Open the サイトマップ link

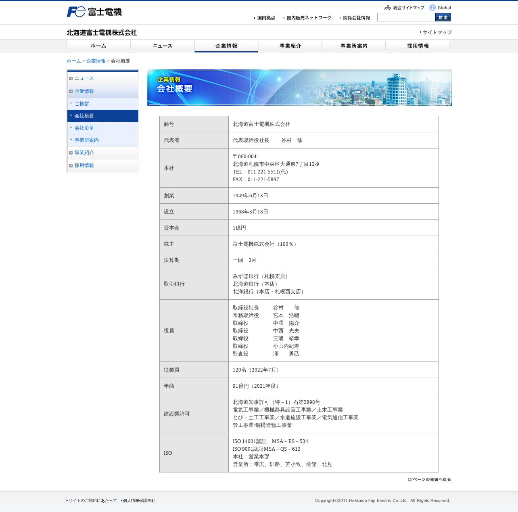[x=436, y=32]
